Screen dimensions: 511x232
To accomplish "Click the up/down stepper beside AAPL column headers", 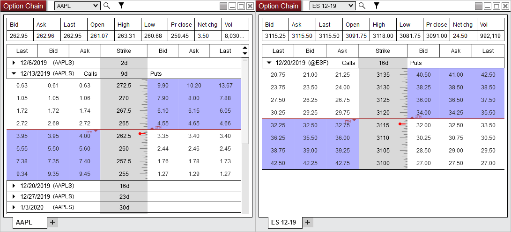I will point(244,51).
